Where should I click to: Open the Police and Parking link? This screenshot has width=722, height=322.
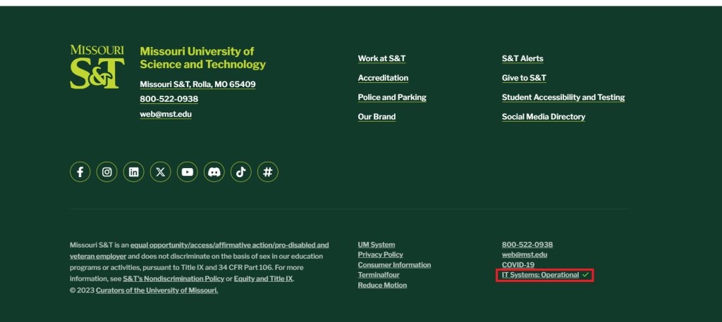tap(392, 97)
